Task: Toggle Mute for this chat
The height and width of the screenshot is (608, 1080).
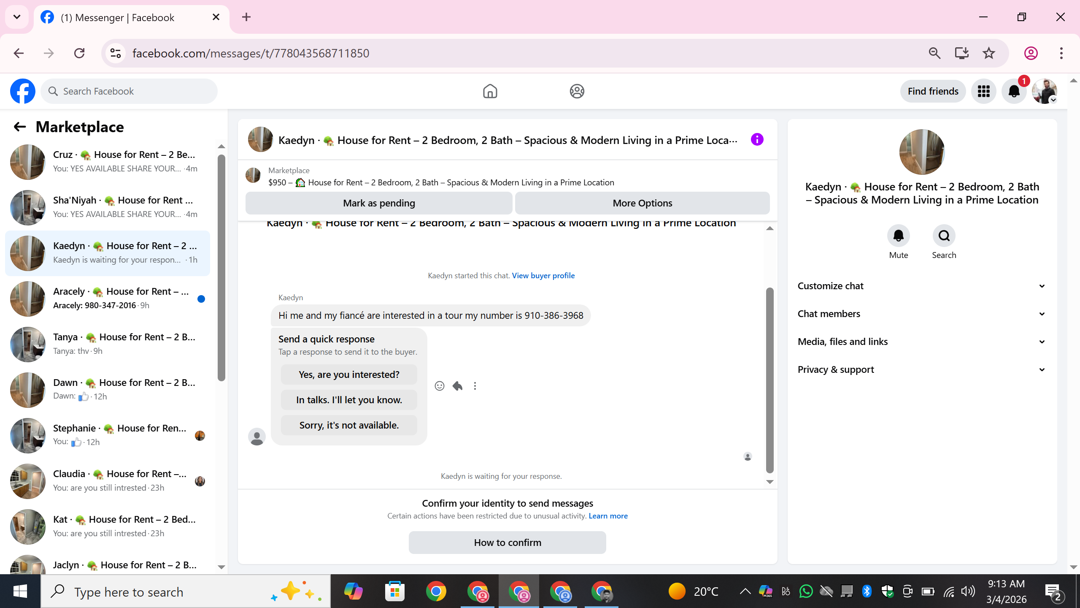Action: click(x=898, y=236)
